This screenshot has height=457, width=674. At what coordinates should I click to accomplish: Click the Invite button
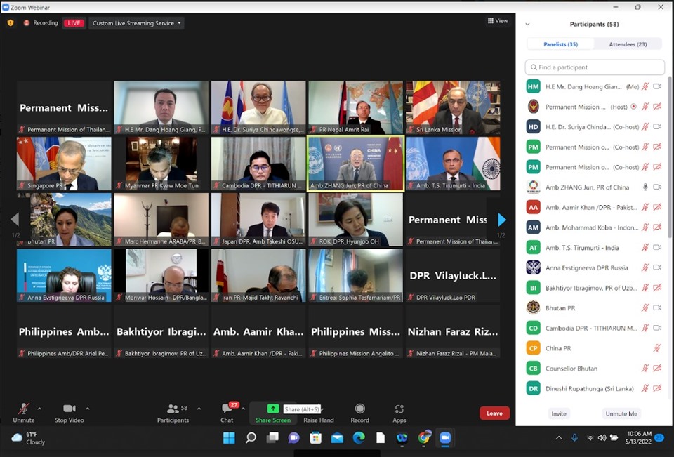click(x=559, y=413)
